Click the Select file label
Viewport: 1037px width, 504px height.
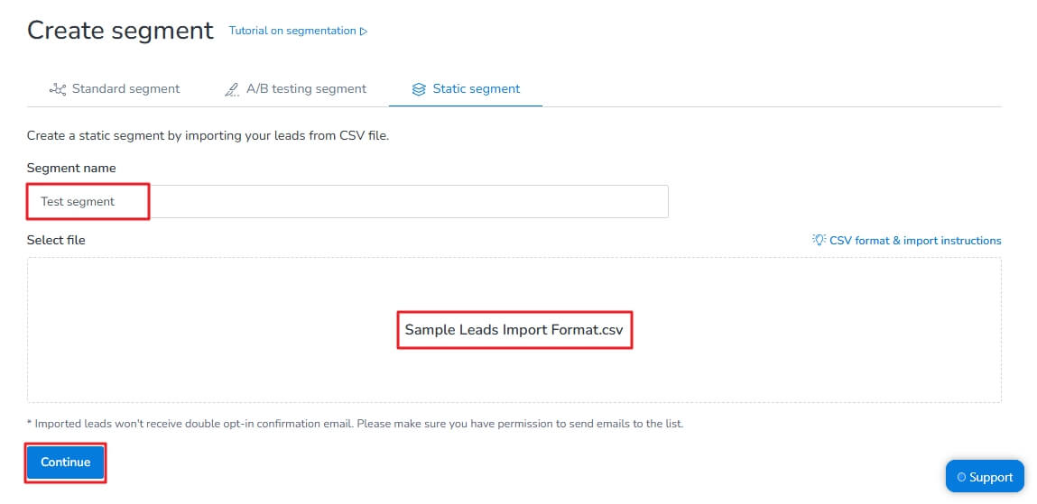pos(56,240)
